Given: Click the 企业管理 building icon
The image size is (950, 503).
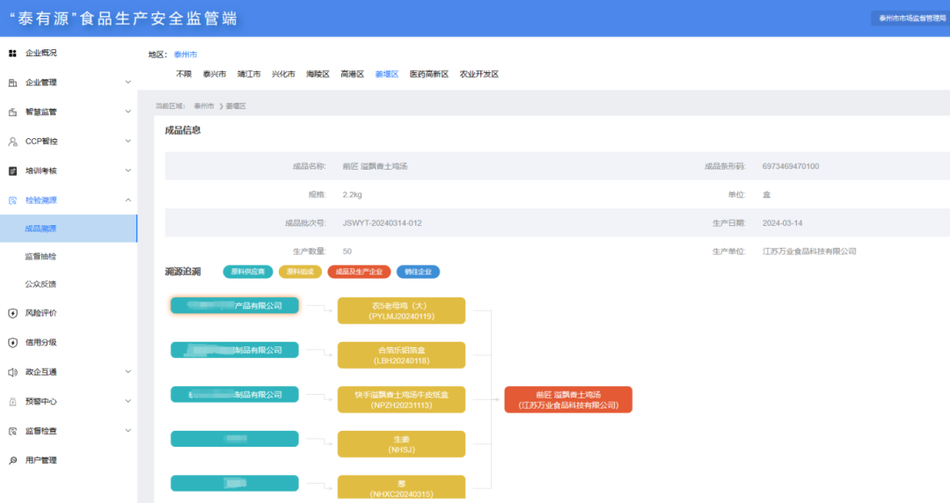Looking at the screenshot, I should (12, 83).
